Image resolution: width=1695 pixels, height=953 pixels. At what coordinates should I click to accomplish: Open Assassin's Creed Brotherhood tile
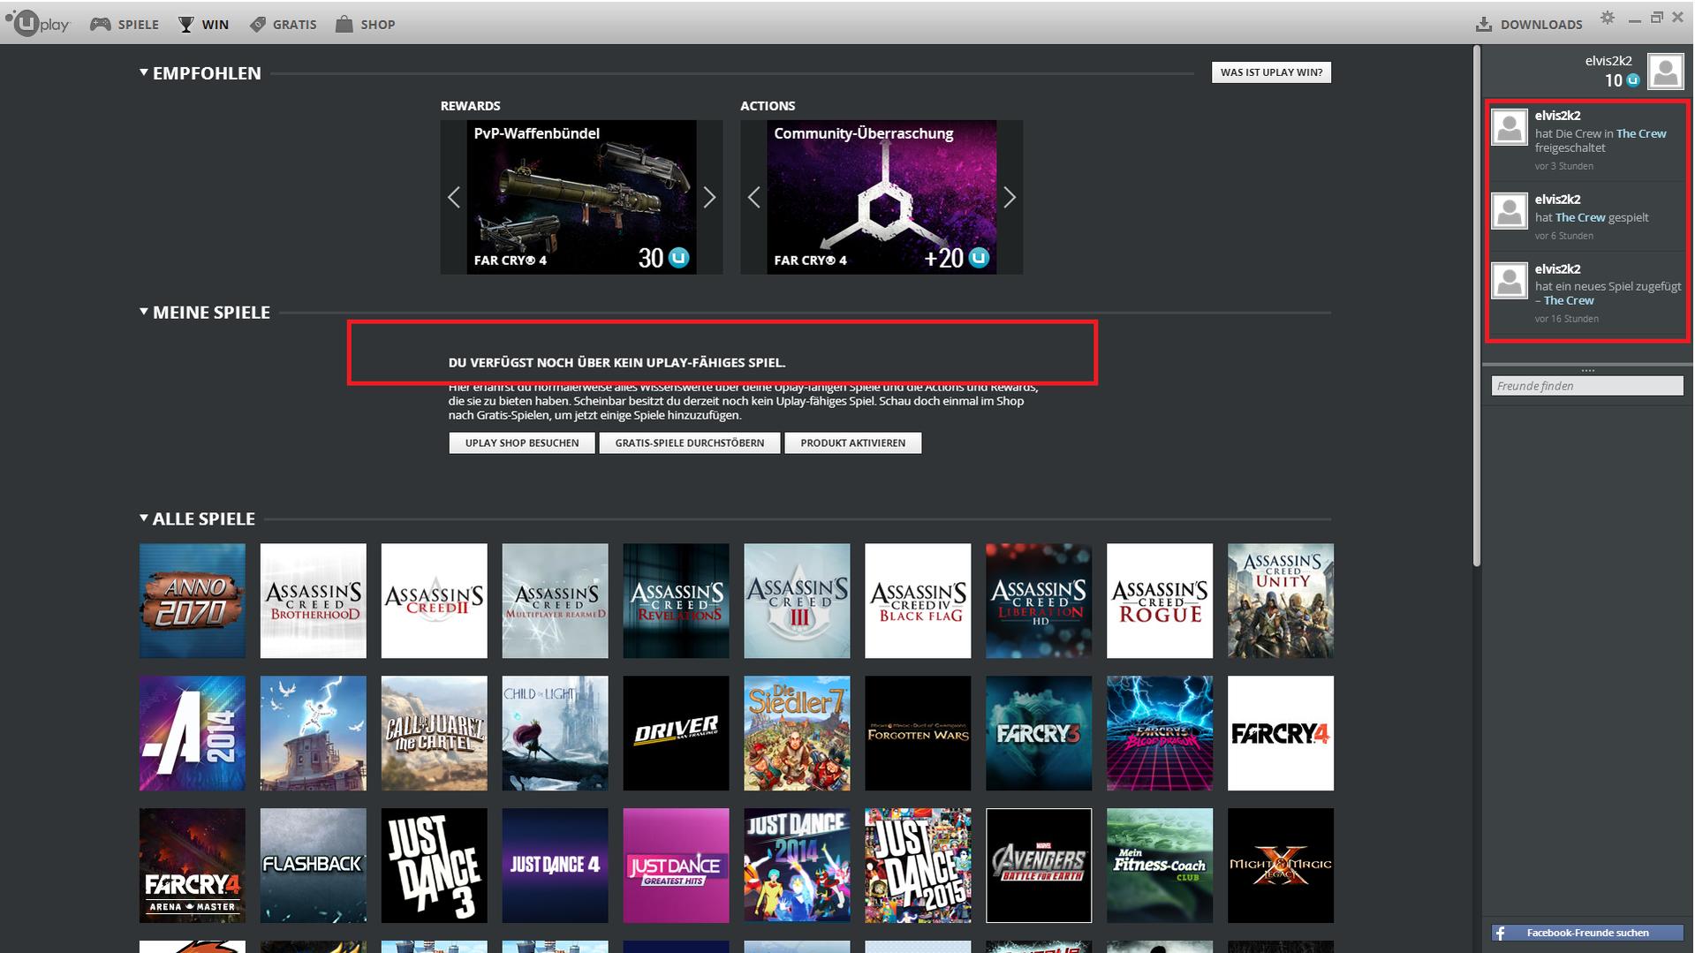(314, 601)
